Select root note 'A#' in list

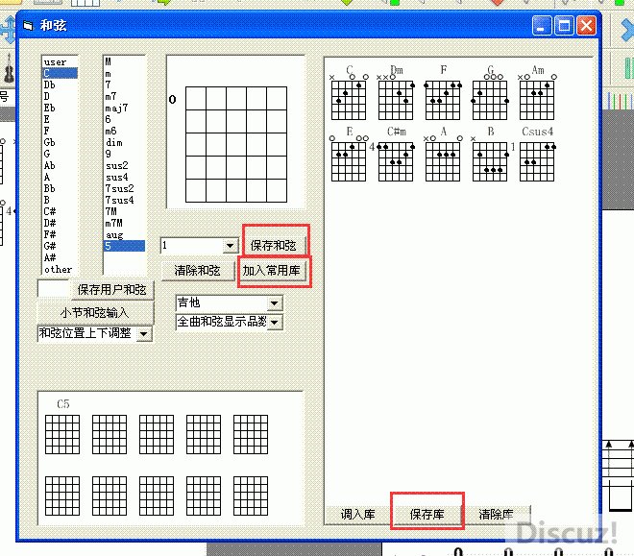coord(60,257)
